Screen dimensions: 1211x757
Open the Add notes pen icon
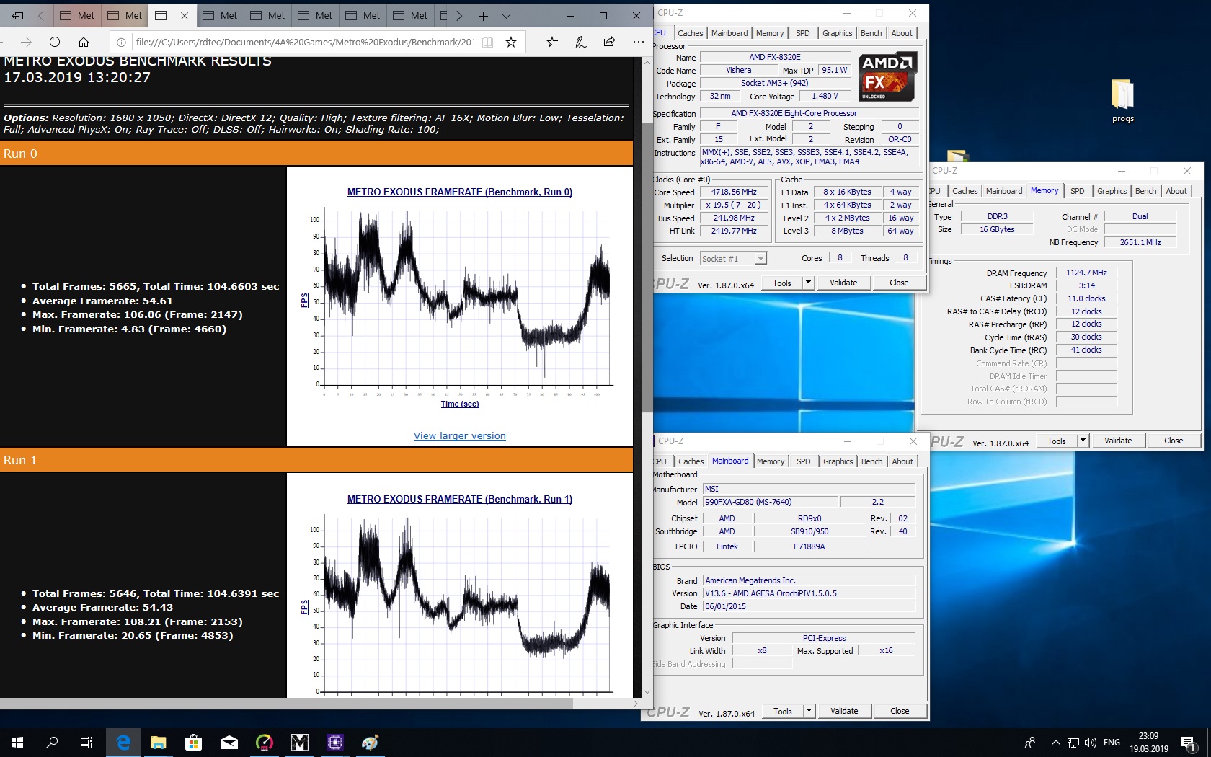(581, 42)
